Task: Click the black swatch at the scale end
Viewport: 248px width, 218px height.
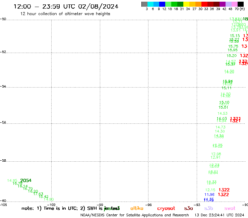Action: [240, 4]
